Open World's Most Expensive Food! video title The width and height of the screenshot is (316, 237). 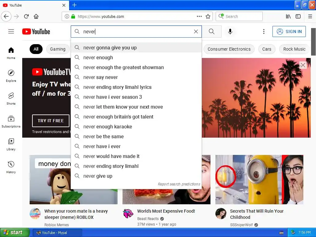(166, 211)
